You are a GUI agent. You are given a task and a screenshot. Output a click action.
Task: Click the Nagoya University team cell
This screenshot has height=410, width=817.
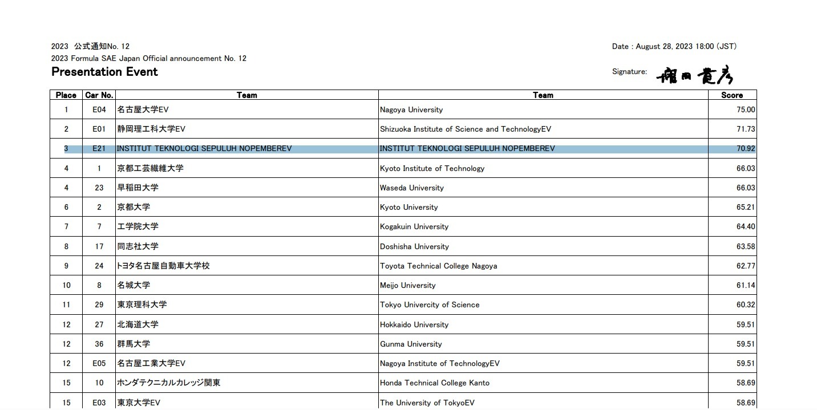pos(411,109)
